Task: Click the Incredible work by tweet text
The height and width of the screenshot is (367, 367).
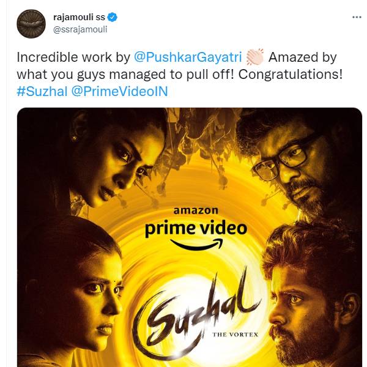Action: (x=73, y=57)
